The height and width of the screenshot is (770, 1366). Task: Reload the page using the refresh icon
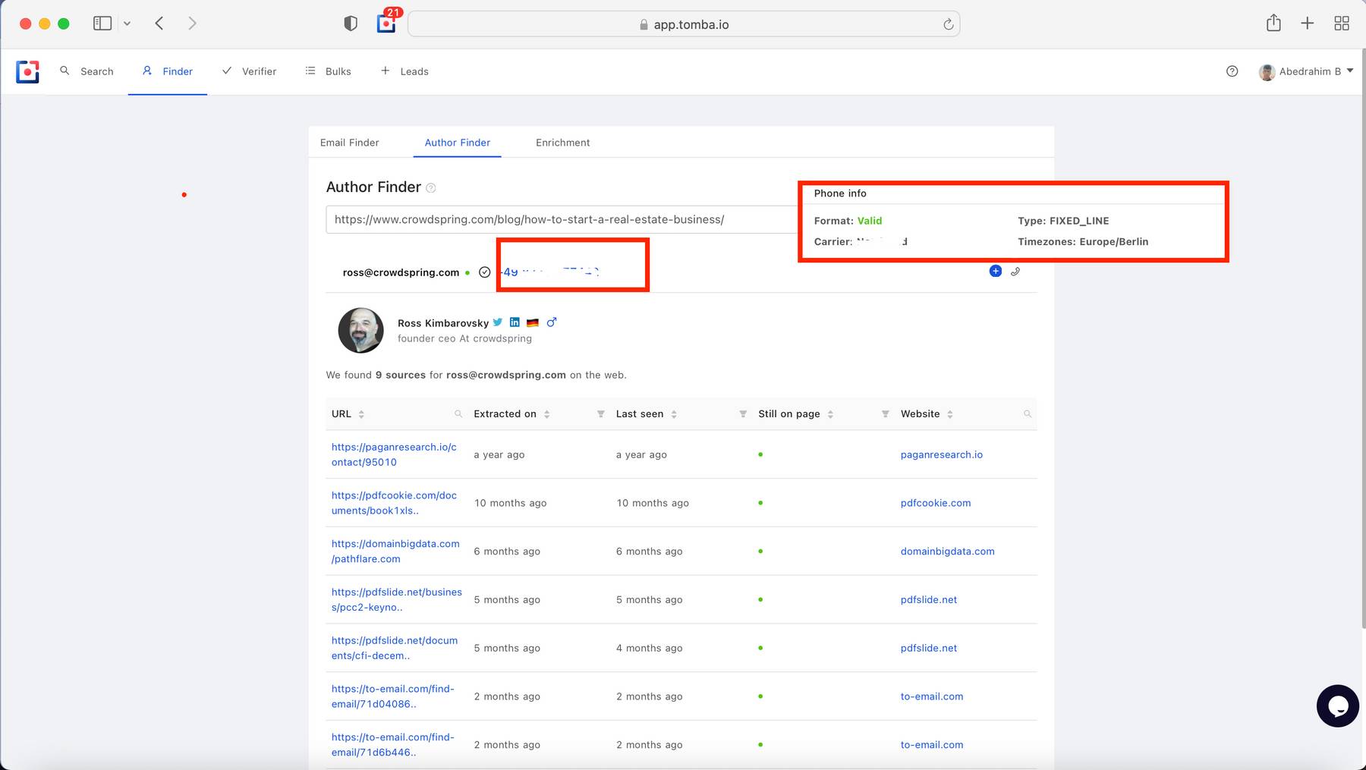948,24
